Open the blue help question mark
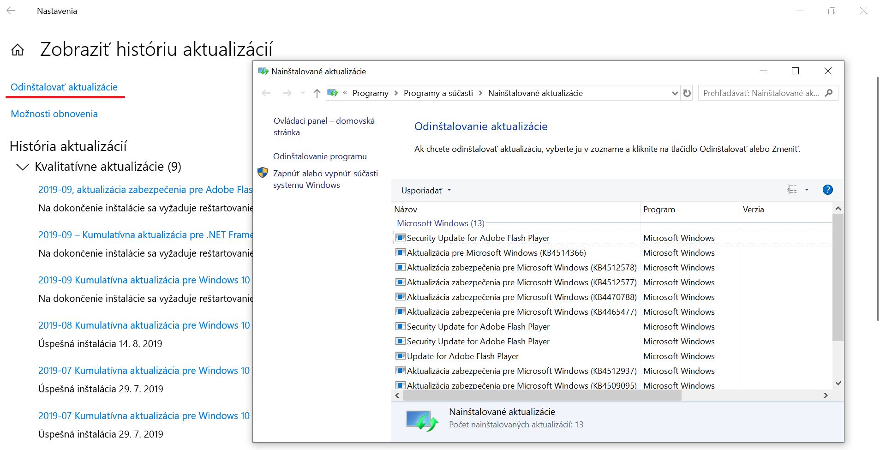 [828, 190]
